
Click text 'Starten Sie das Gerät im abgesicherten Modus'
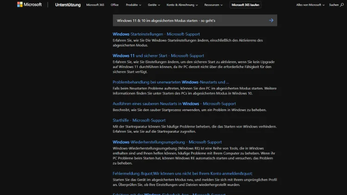(195, 182)
